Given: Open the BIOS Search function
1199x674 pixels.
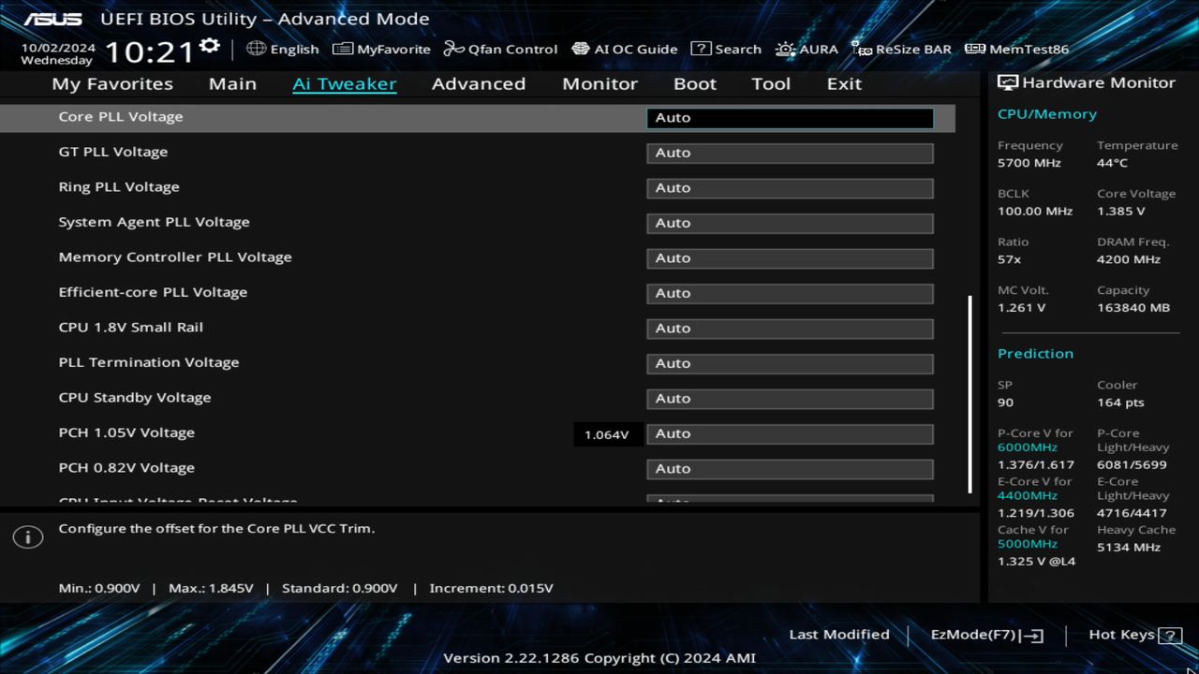Looking at the screenshot, I should click(x=726, y=49).
